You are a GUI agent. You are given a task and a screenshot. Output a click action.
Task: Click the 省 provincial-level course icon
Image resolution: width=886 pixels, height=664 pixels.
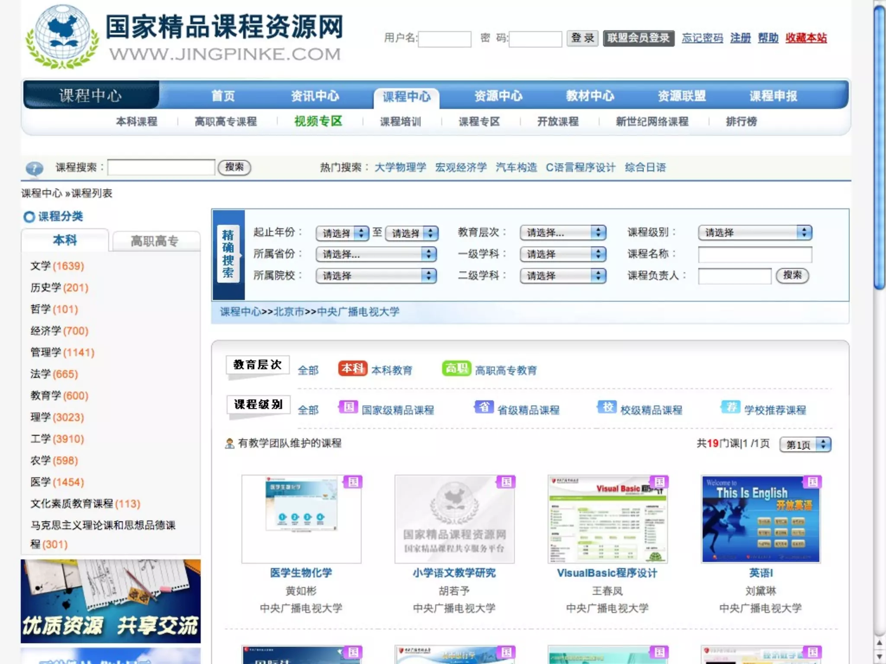pyautogui.click(x=484, y=407)
